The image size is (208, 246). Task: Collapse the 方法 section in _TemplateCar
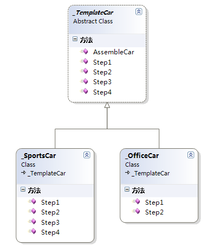tap(75, 39)
